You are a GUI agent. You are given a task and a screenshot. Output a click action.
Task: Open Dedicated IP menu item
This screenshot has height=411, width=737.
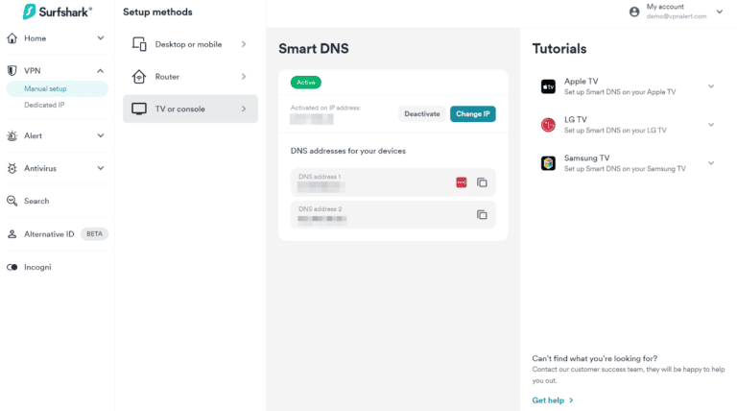pyautogui.click(x=44, y=105)
